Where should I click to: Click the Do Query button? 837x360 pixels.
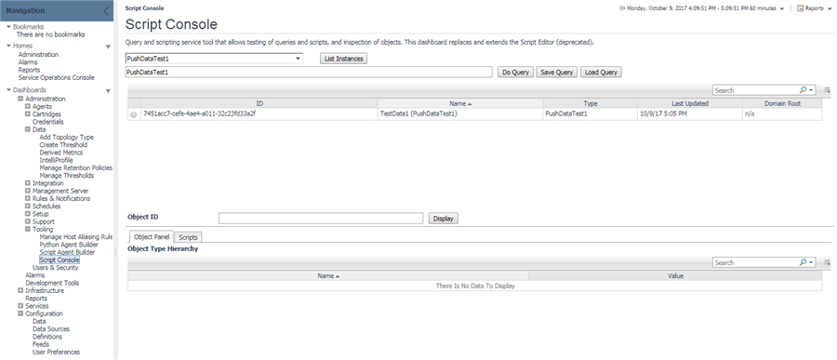[515, 73]
